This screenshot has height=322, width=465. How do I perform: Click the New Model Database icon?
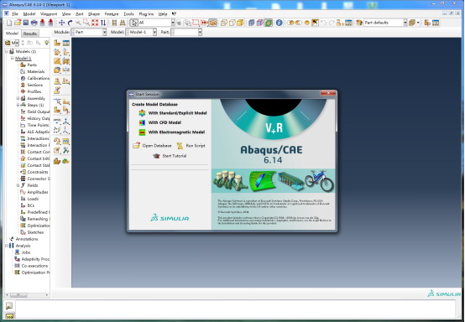[9, 23]
